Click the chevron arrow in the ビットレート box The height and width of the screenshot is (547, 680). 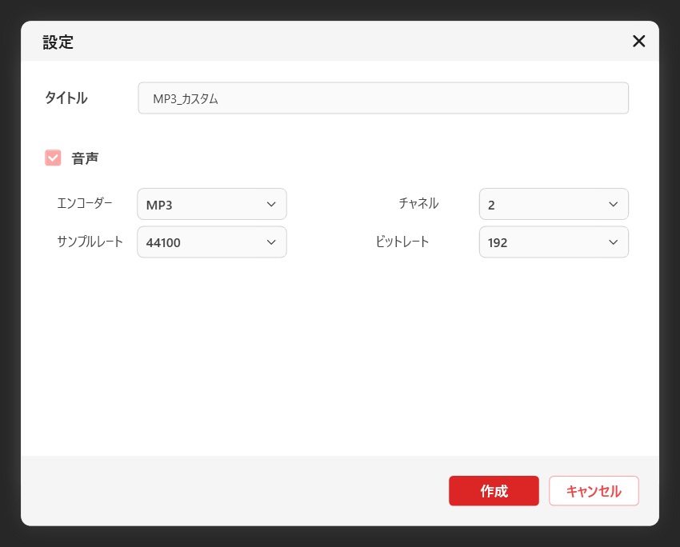(x=613, y=242)
